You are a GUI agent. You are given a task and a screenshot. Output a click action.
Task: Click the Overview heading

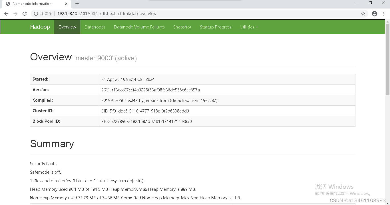(x=51, y=57)
